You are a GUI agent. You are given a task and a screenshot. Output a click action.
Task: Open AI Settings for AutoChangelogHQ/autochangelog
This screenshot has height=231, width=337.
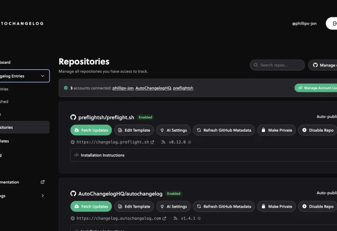[x=173, y=206]
